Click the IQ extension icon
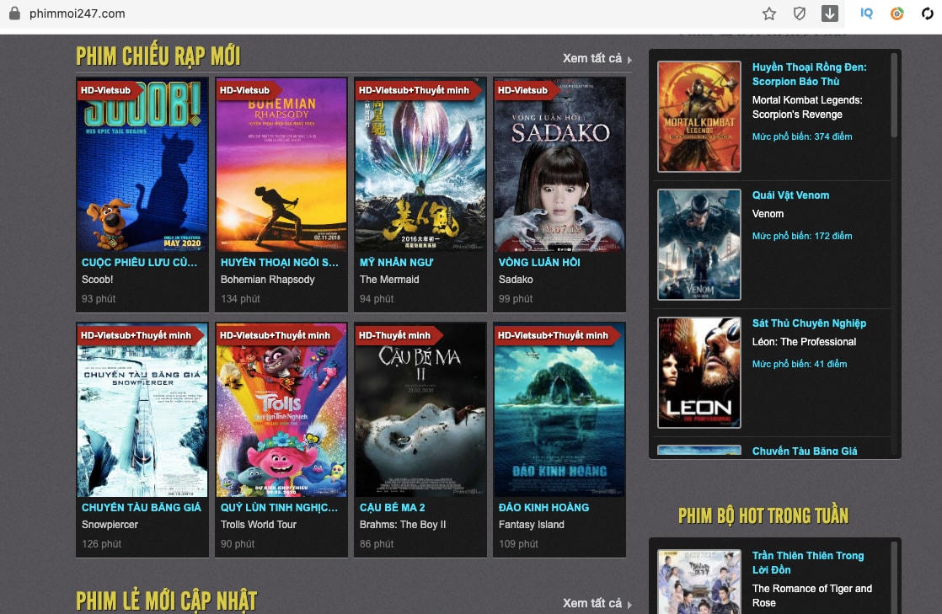This screenshot has width=942, height=614. click(866, 13)
